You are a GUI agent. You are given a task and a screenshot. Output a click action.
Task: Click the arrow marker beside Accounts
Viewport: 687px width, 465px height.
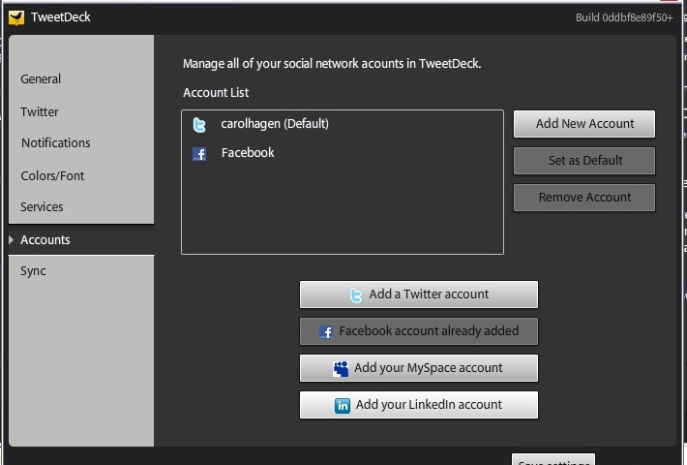click(12, 239)
